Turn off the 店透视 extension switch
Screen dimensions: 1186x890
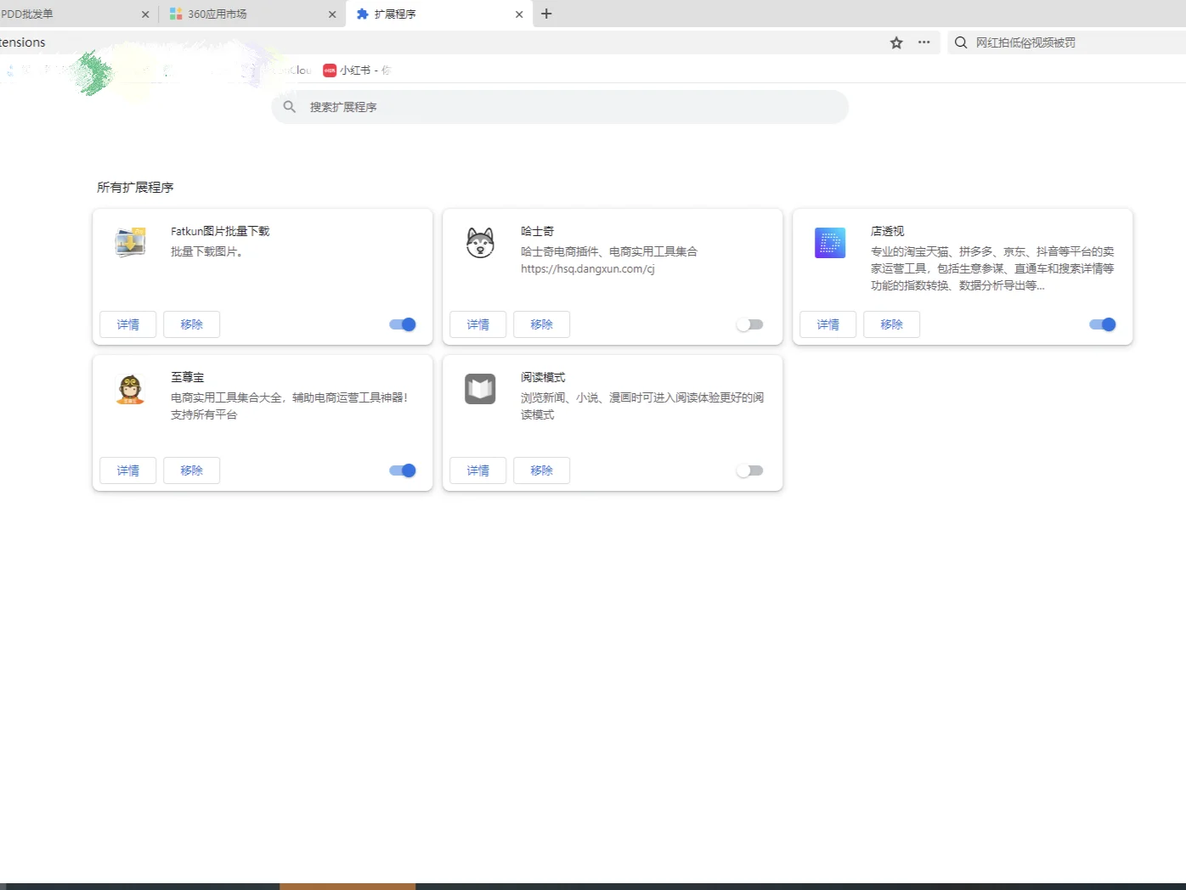pyautogui.click(x=1102, y=324)
